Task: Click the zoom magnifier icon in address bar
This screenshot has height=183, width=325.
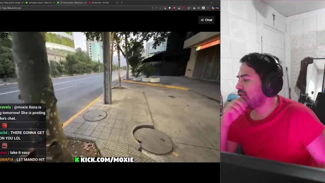Action: pyautogui.click(x=153, y=8)
